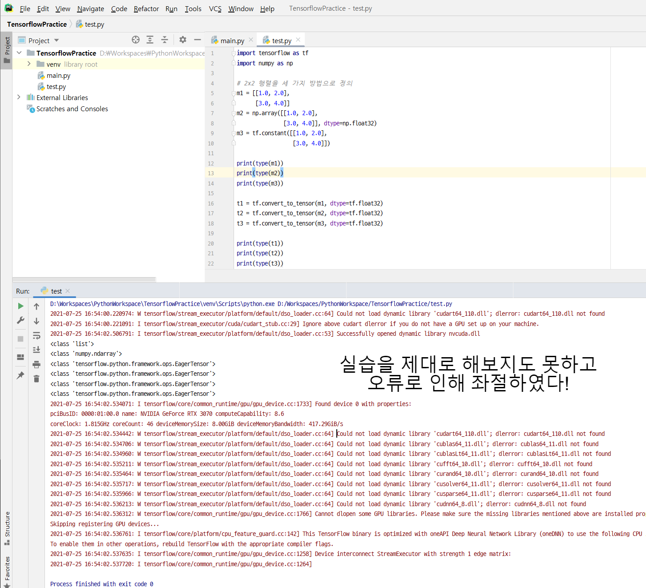Fold the m3 definition at line 9
The width and height of the screenshot is (646, 588).
pos(234,133)
